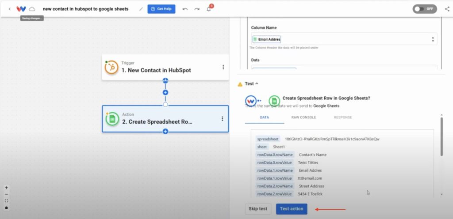Click filter node under HubSpot trigger

tap(165, 80)
